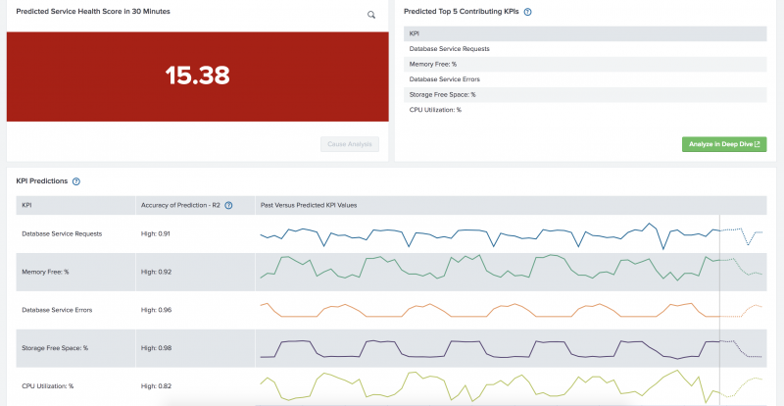This screenshot has height=406, width=784.
Task: Click Database Service Requests row label in predictions
Action: coord(62,233)
